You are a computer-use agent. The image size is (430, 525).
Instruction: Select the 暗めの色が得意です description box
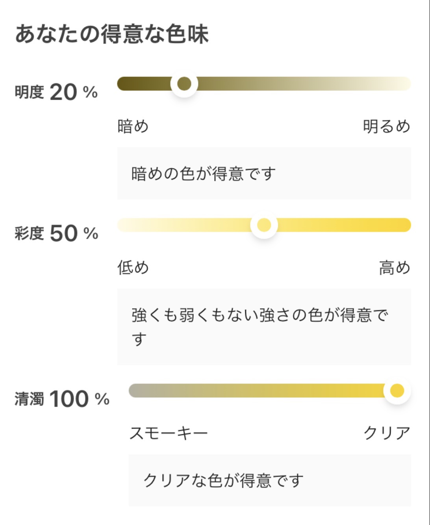(264, 173)
